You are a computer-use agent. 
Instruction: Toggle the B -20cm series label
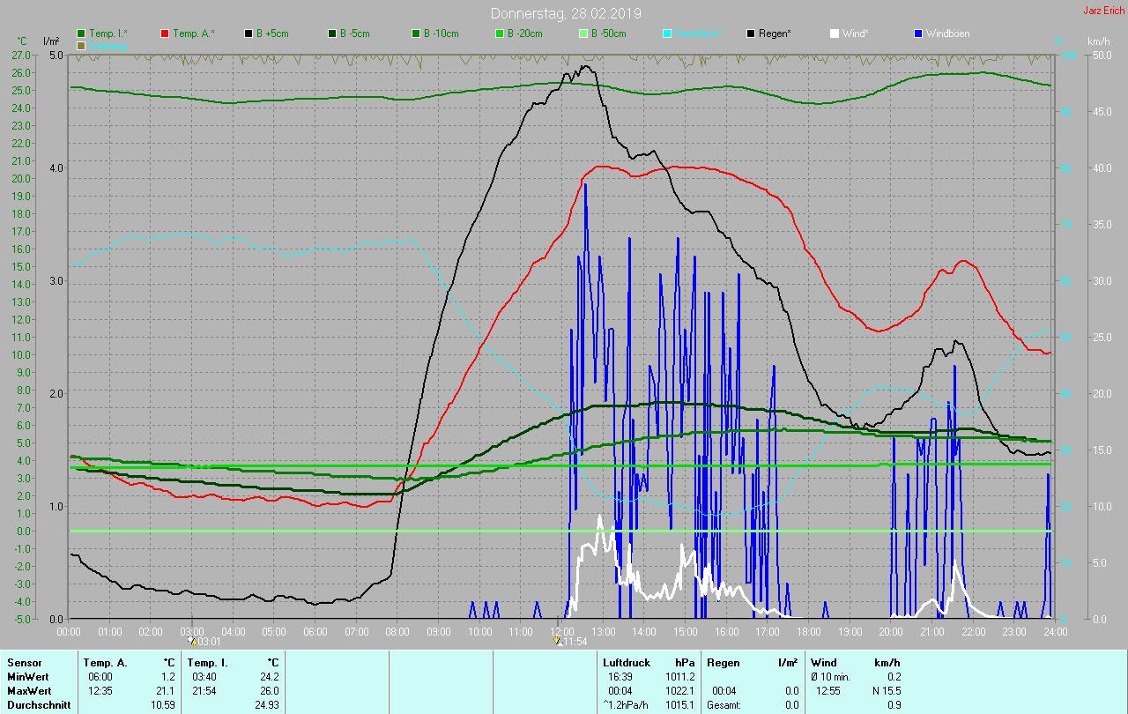pos(524,33)
